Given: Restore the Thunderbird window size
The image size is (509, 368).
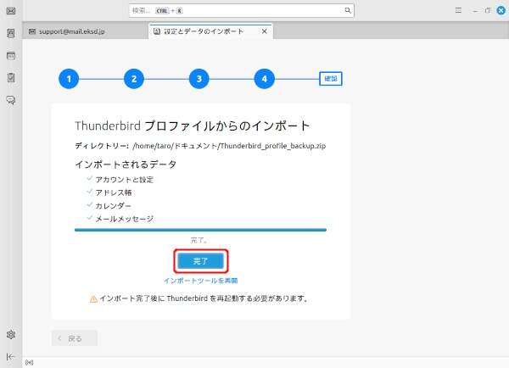Looking at the screenshot, I should tap(488, 11).
